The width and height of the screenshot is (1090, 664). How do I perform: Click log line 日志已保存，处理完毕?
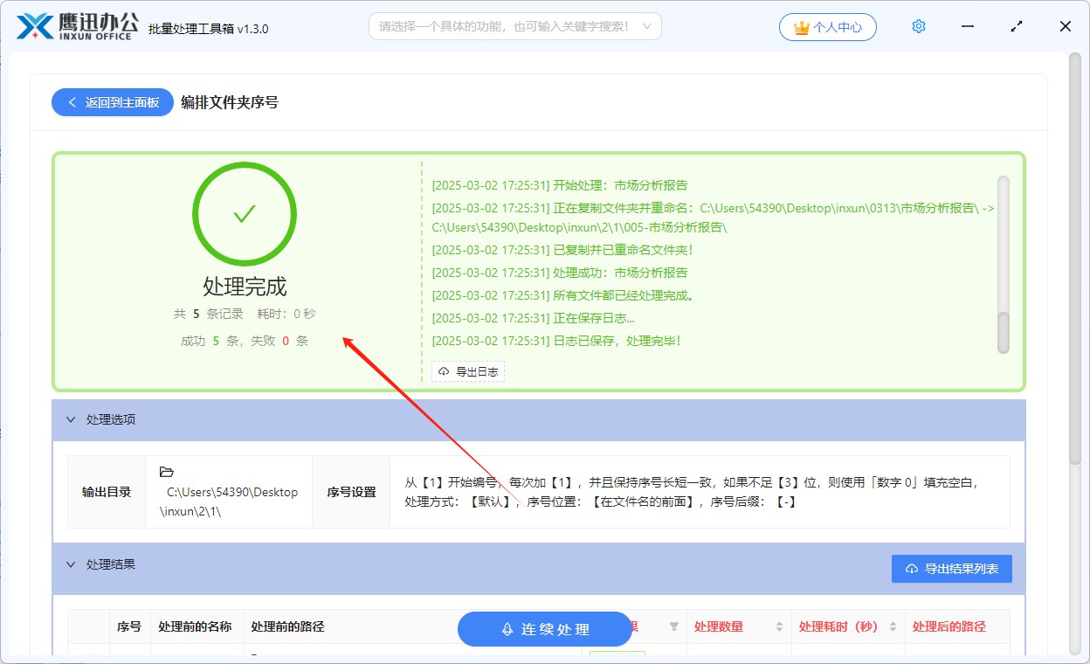[x=555, y=341]
